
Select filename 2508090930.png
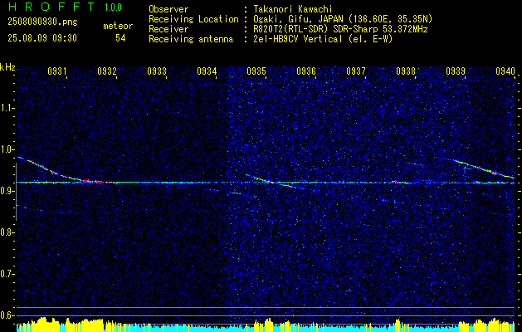pyautogui.click(x=42, y=22)
